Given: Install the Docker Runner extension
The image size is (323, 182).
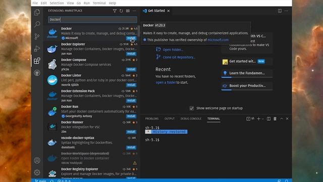Looking at the screenshot, I should [131, 131].
